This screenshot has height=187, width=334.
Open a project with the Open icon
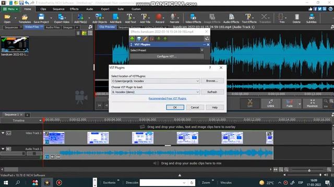7,19
